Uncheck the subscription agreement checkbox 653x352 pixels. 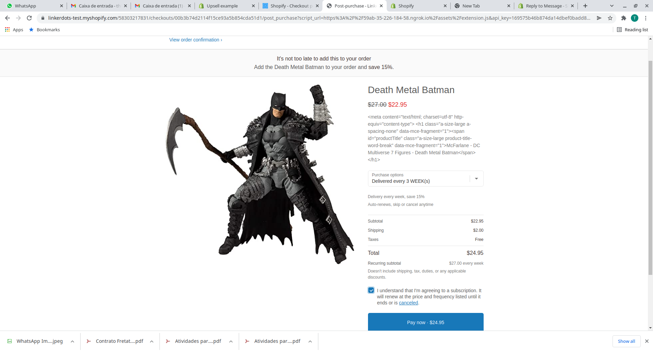(371, 290)
